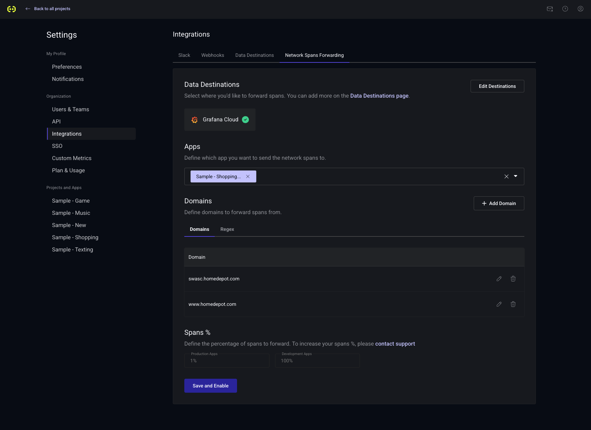Click the Production Apps percentage field
591x430 pixels.
pos(227,361)
